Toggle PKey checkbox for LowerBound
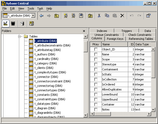The image size is (158, 124). (96, 94)
